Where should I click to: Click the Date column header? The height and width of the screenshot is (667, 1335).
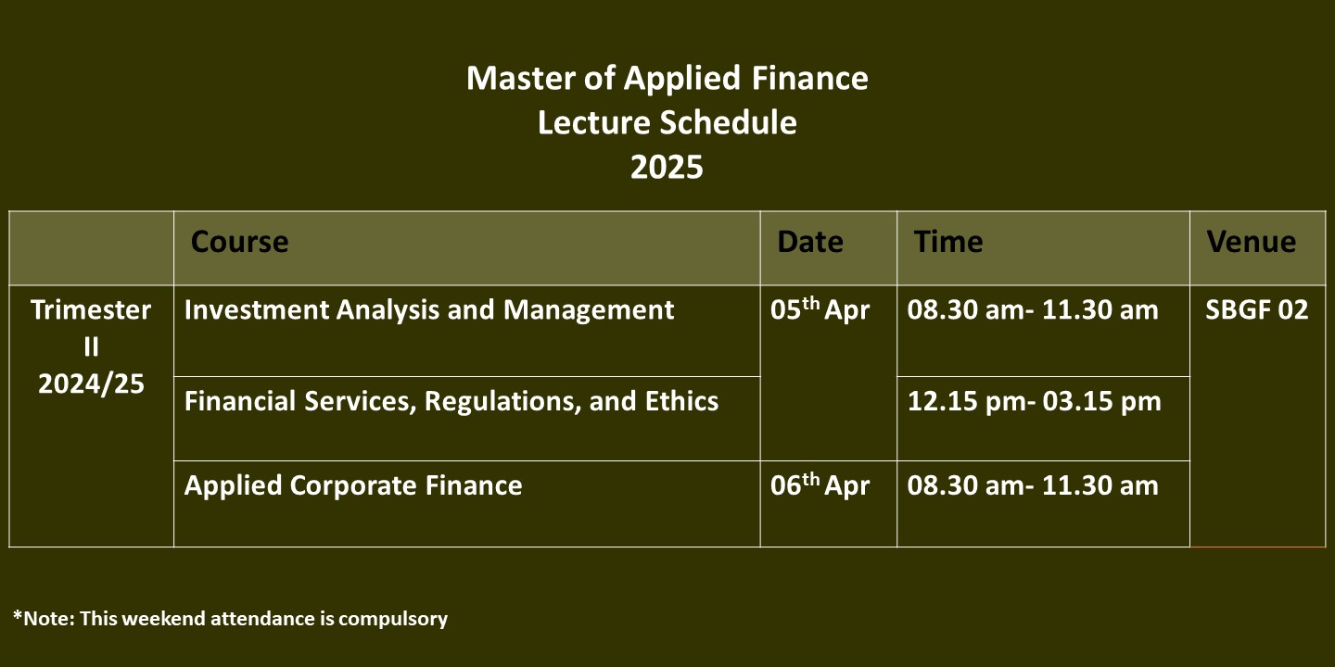[x=810, y=243]
